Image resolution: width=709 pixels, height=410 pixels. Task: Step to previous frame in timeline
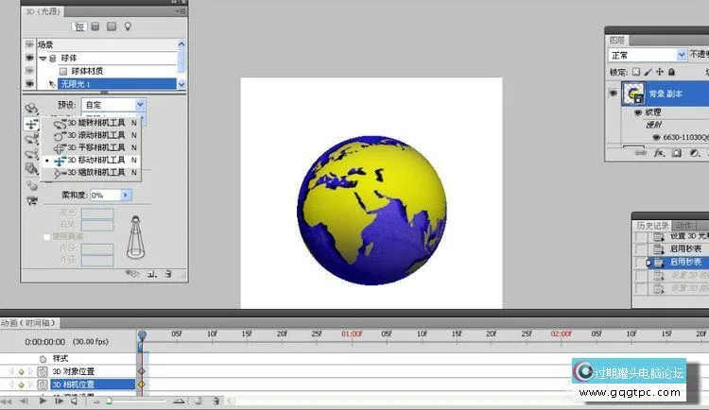[x=24, y=401]
